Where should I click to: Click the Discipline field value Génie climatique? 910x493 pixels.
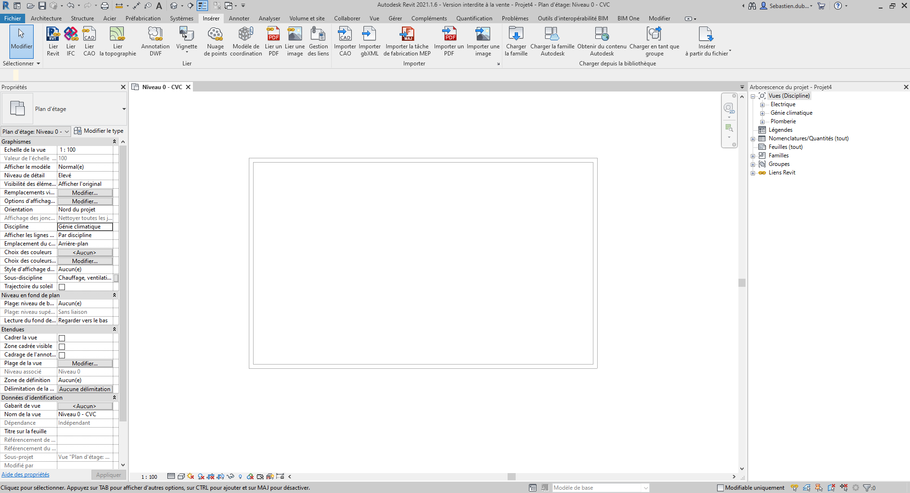click(x=85, y=227)
